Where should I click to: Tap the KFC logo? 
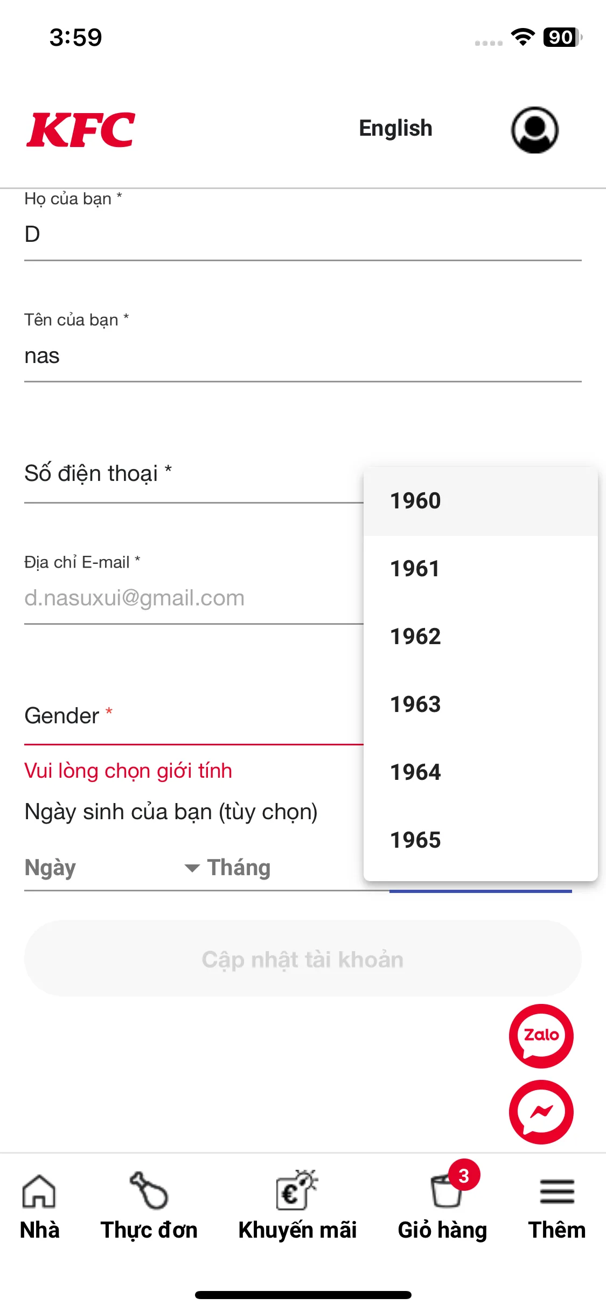(x=81, y=129)
